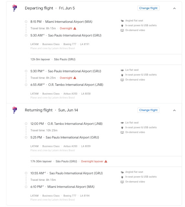
Task: Click the power outlet icon for LA 8194 flight
Action: 122,177
